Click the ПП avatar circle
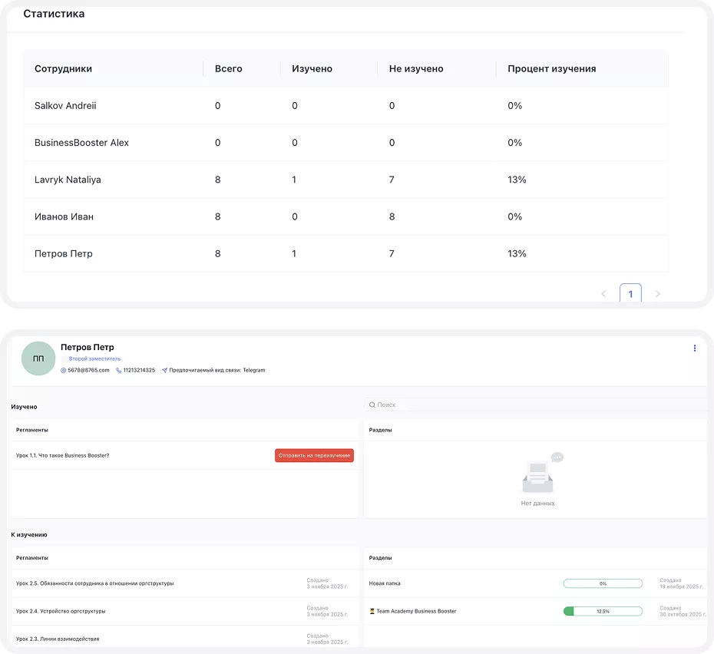This screenshot has width=714, height=654. point(38,358)
